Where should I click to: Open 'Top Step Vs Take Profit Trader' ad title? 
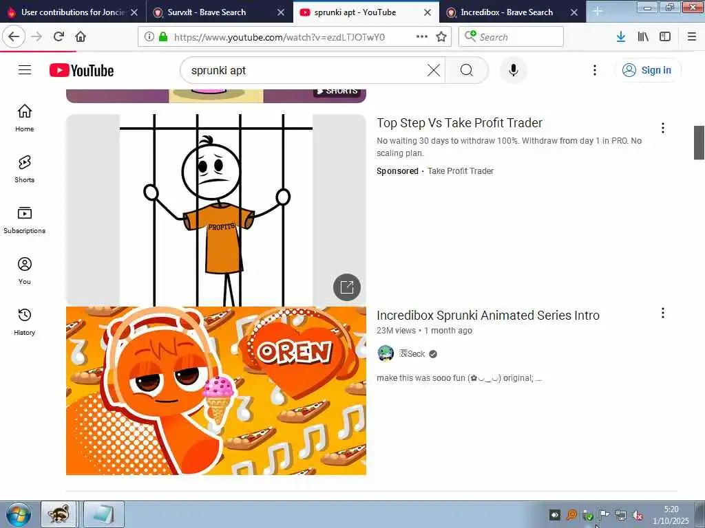459,122
